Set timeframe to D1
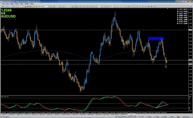Image resolution: width=193 pixels, height=118 pixels. coord(102,6)
